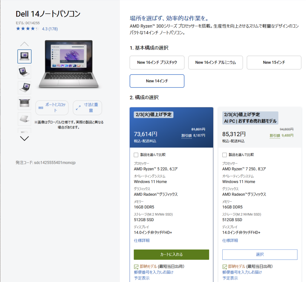Select the fourth keyboard top-view thumbnail
This screenshot has height=282, width=306.
coord(24,103)
